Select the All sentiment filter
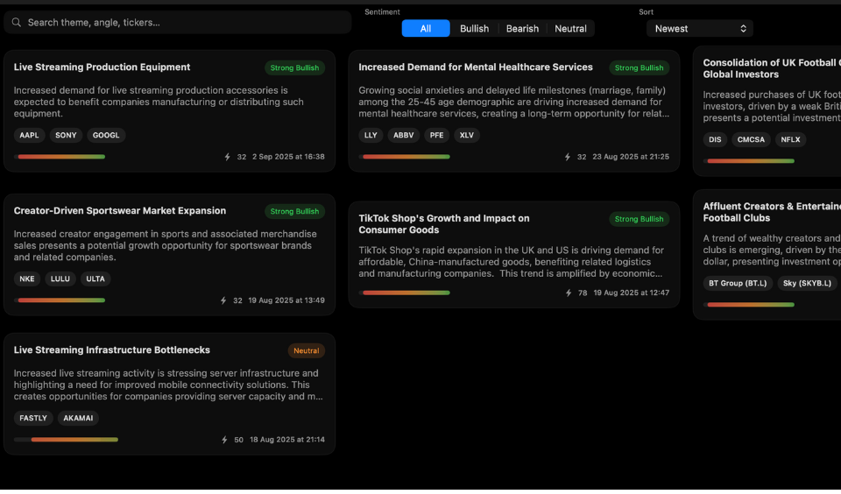Screen dimensions: 841x494 426,29
